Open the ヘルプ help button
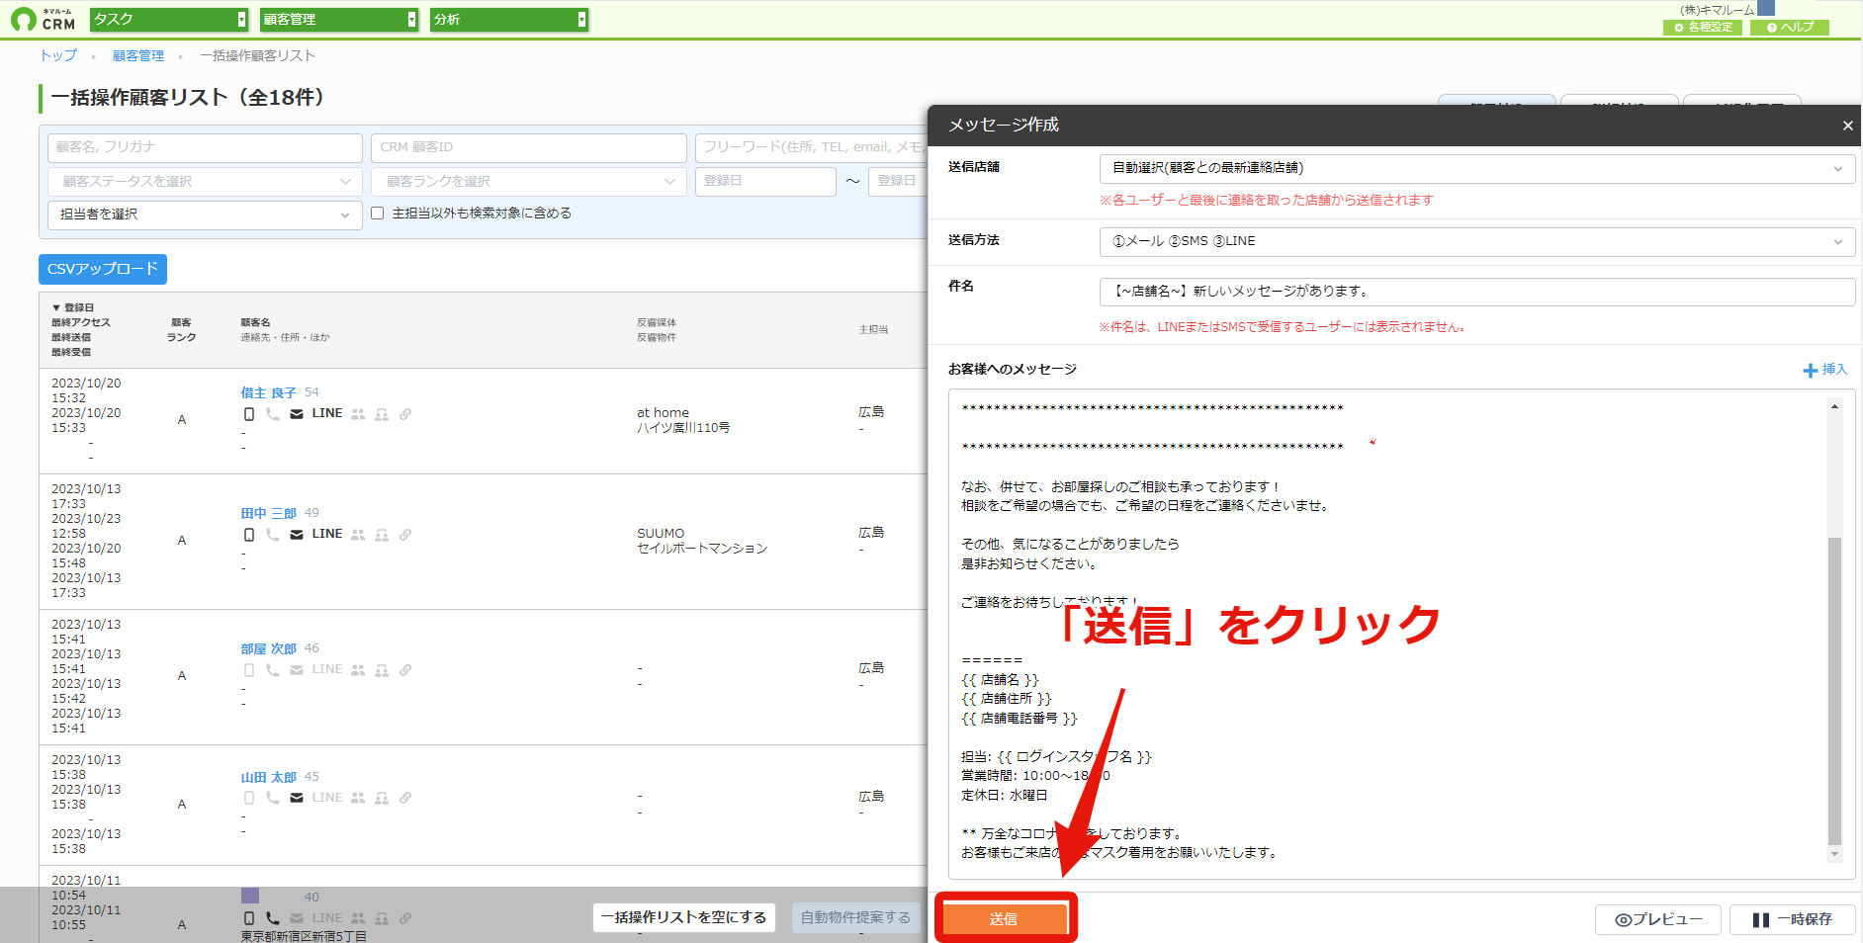1863x943 pixels. point(1790,27)
